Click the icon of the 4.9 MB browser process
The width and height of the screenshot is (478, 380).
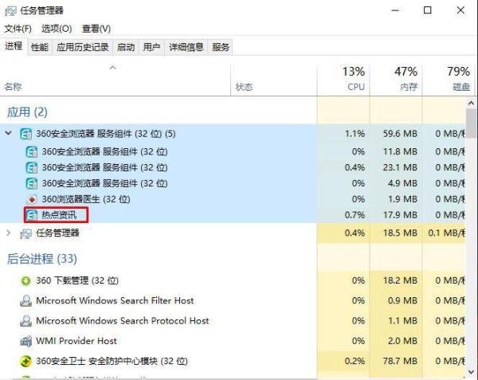pos(32,183)
